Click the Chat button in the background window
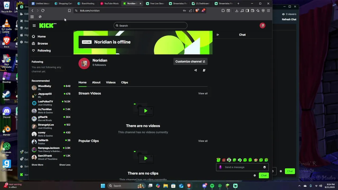The height and width of the screenshot is (190, 338). pyautogui.click(x=290, y=171)
